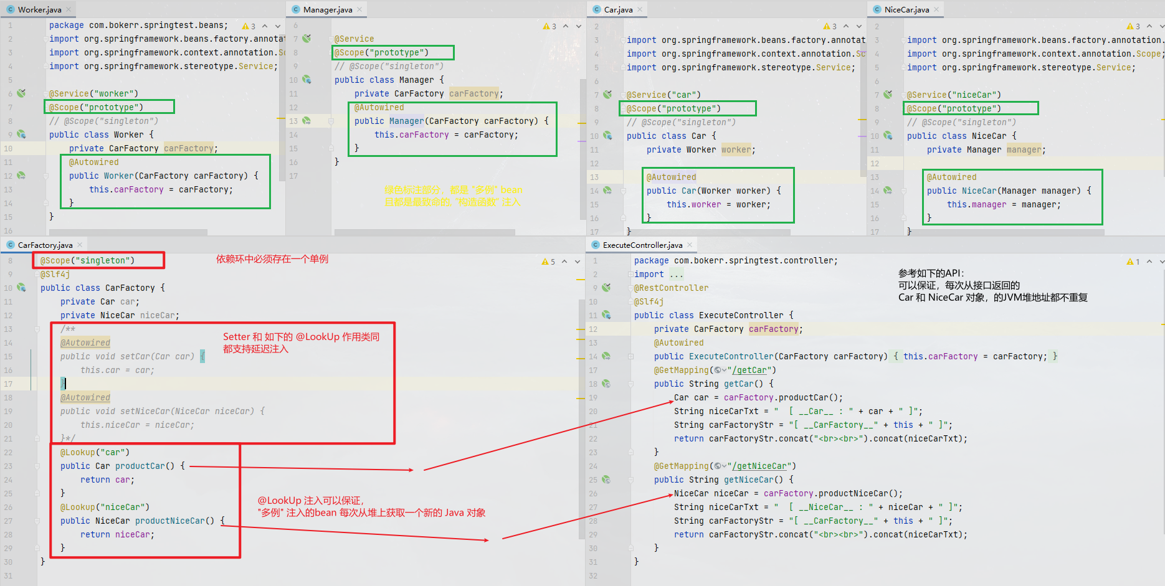Go to next problem in Car.java

click(859, 26)
